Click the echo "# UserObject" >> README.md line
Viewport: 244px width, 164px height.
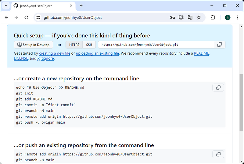tap(50, 88)
